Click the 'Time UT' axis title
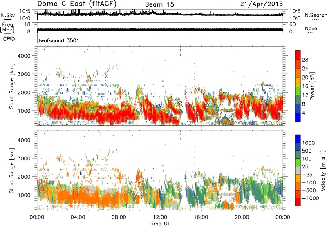The image size is (327, 226). 160,224
